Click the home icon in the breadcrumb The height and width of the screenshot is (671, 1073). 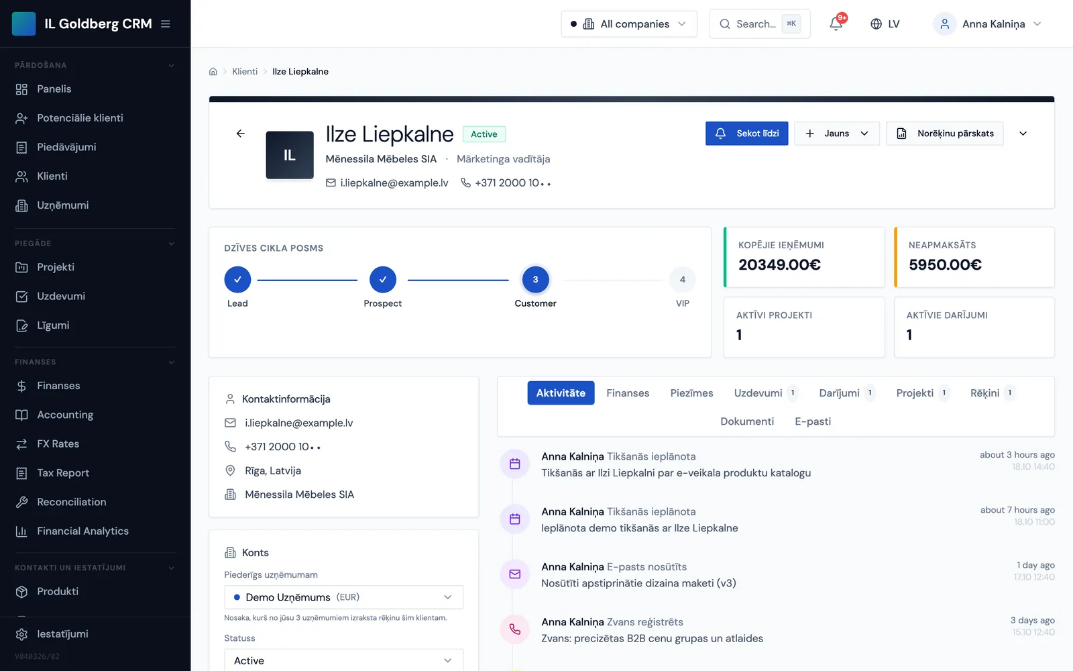213,71
